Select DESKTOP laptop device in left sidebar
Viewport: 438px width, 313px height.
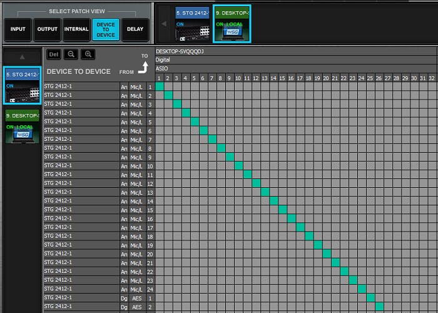coord(22,127)
